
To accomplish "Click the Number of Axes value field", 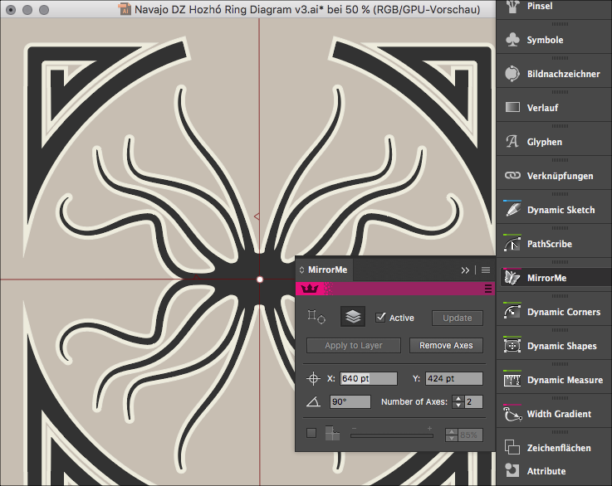I will 473,401.
